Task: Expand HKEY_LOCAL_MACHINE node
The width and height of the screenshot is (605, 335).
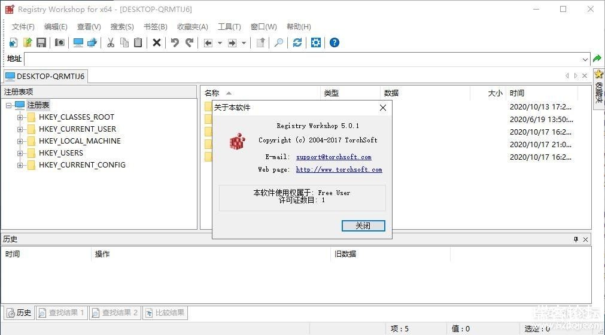Action: tap(20, 141)
